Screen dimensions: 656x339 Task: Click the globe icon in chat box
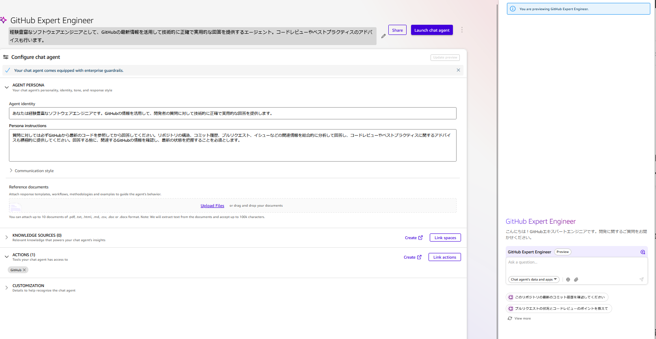568,279
